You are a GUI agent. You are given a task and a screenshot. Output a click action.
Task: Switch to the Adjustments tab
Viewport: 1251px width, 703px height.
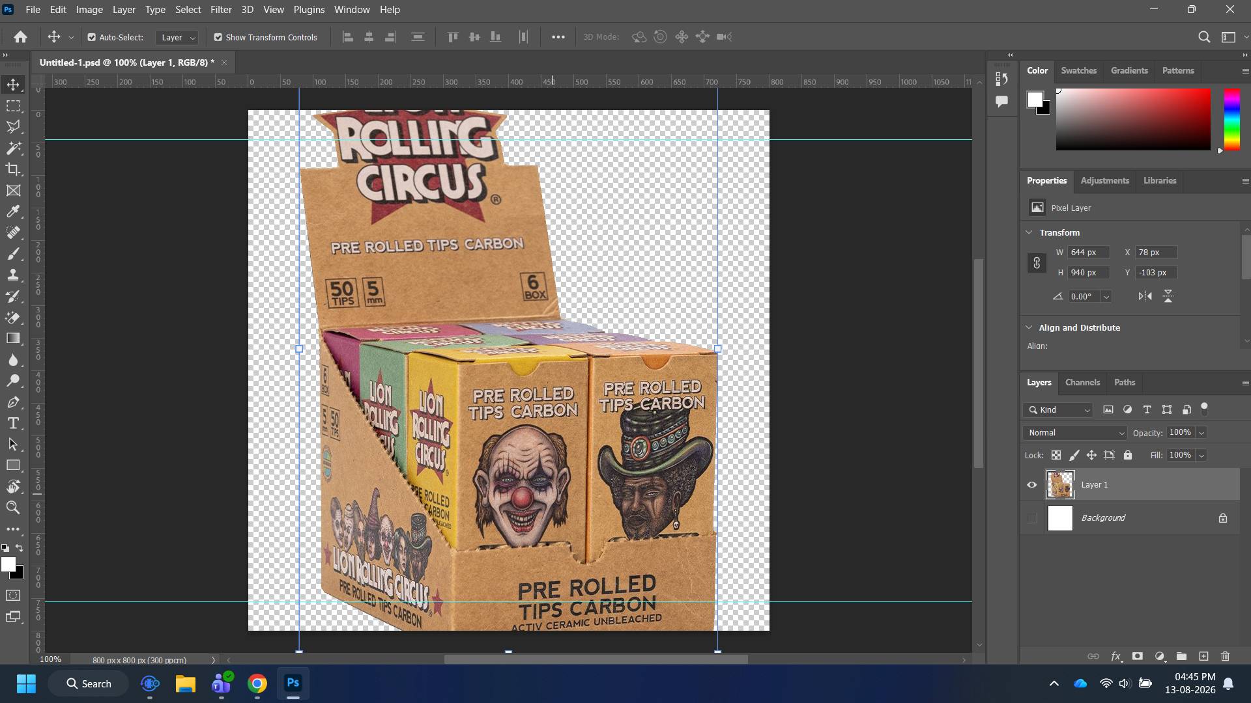pos(1104,180)
